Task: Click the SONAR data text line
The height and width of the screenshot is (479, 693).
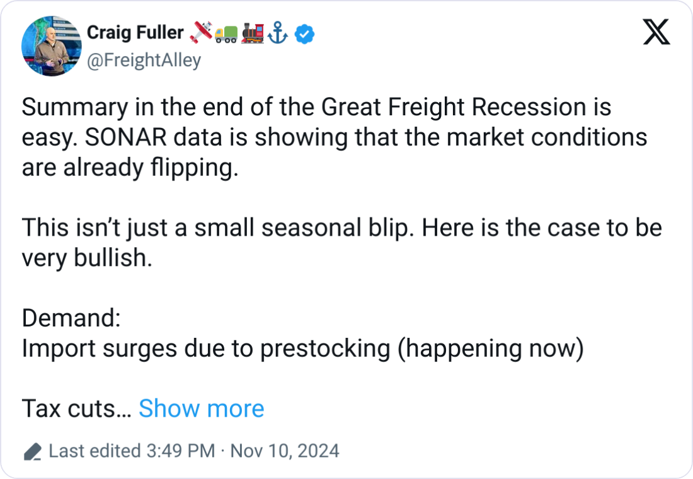Action: (x=334, y=137)
